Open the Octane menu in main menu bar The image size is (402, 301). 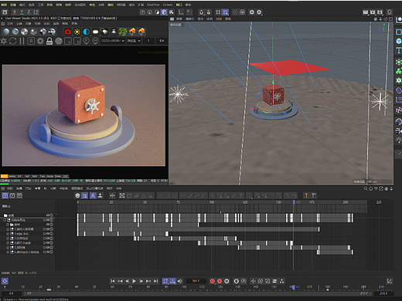click(168, 5)
